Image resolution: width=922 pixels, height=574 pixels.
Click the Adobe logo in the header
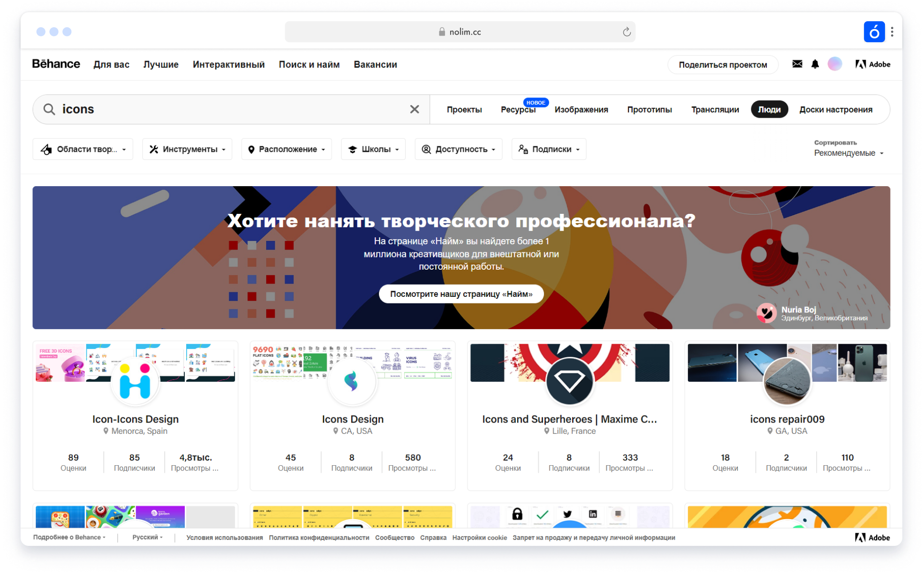(873, 64)
